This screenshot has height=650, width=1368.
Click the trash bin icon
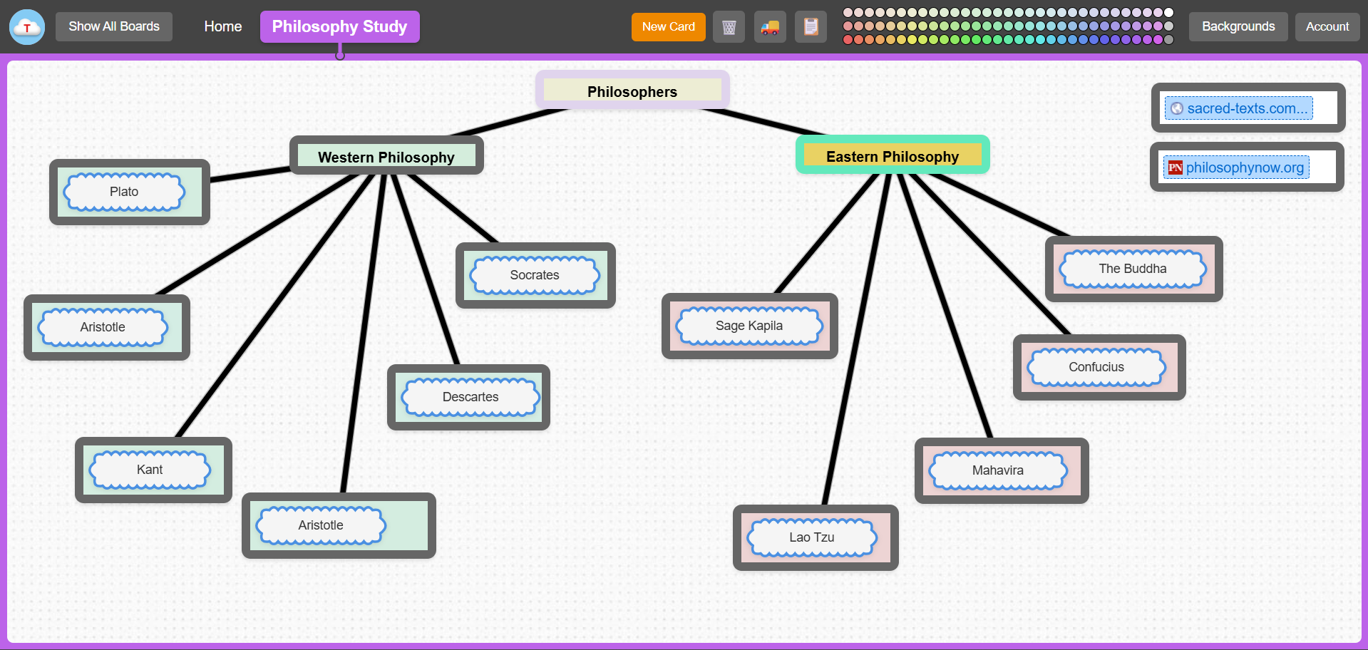[729, 27]
